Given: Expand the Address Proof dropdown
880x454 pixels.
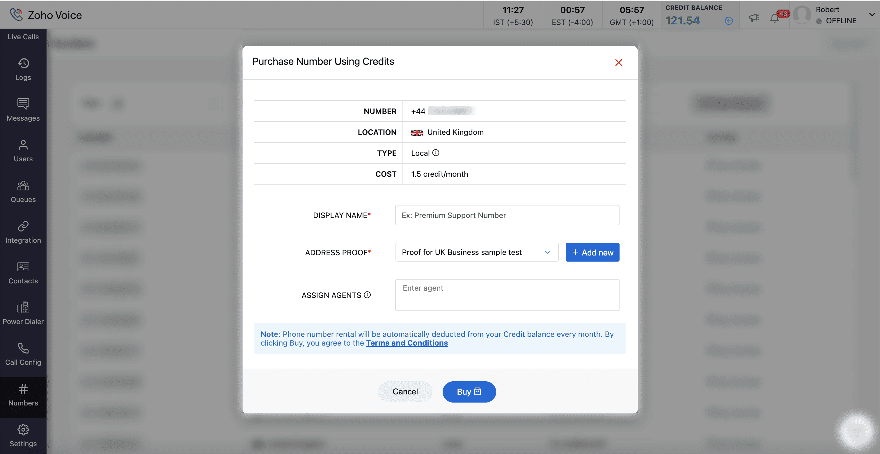Looking at the screenshot, I should coord(477,252).
